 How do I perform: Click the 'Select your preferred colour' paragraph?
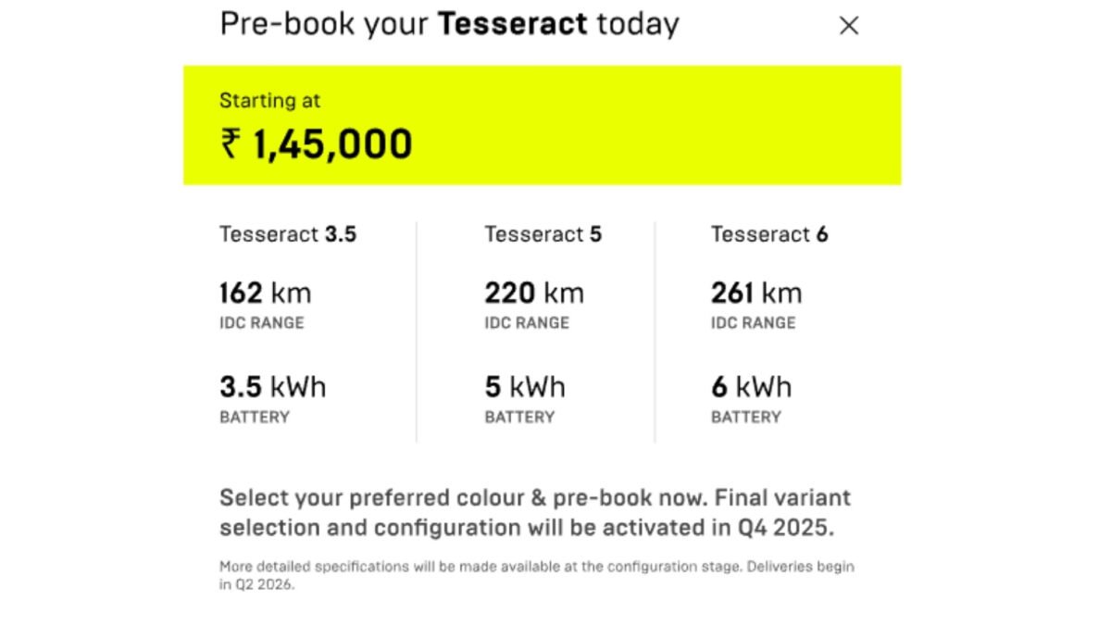[x=534, y=513]
